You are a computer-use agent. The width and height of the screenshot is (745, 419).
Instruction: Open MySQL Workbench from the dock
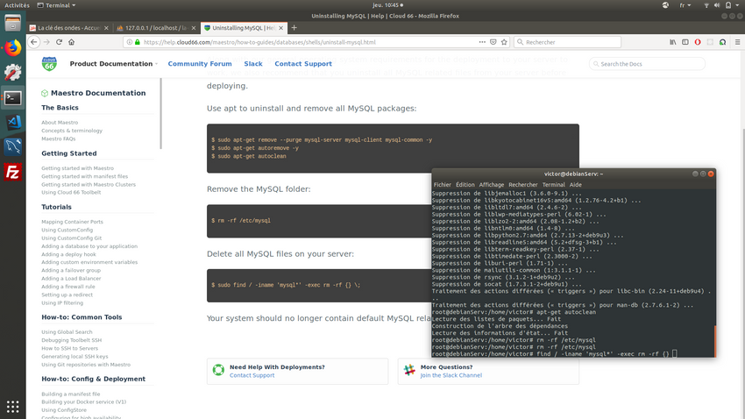point(12,146)
